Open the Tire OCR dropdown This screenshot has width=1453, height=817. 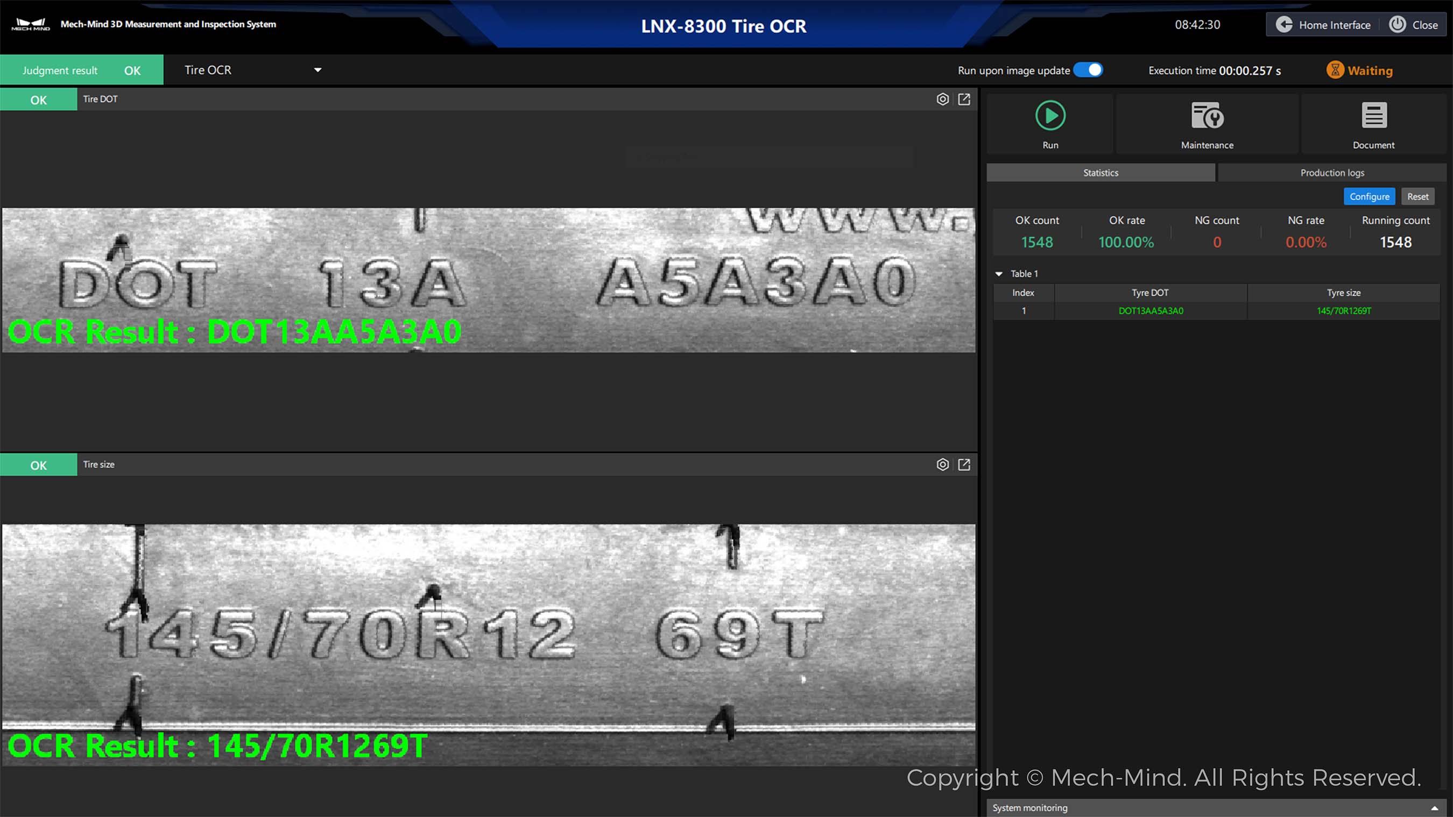(x=318, y=70)
